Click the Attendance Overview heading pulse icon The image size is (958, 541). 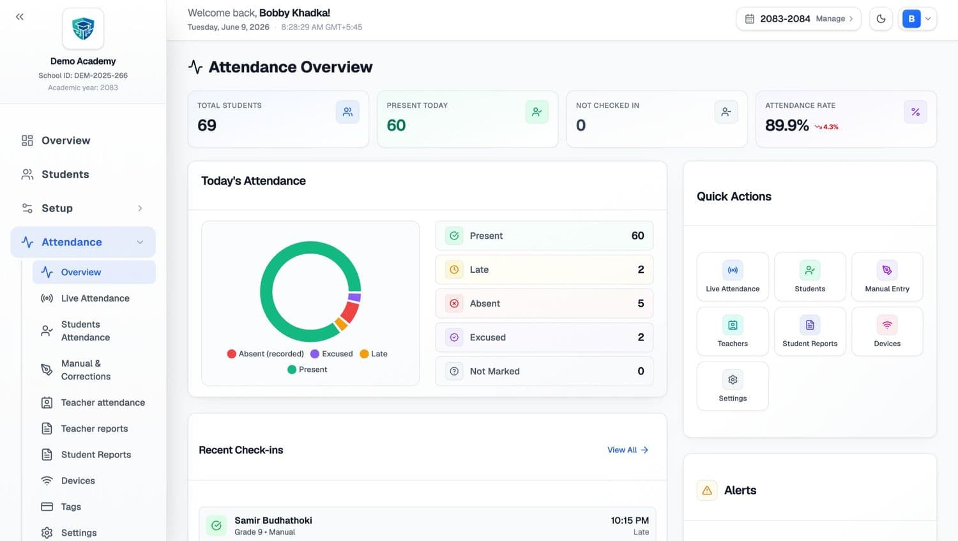[x=195, y=67]
